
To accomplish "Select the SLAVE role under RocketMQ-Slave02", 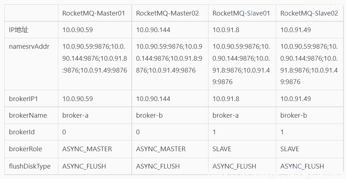I will click(290, 149).
